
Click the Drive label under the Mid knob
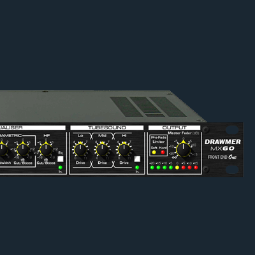click(102, 163)
